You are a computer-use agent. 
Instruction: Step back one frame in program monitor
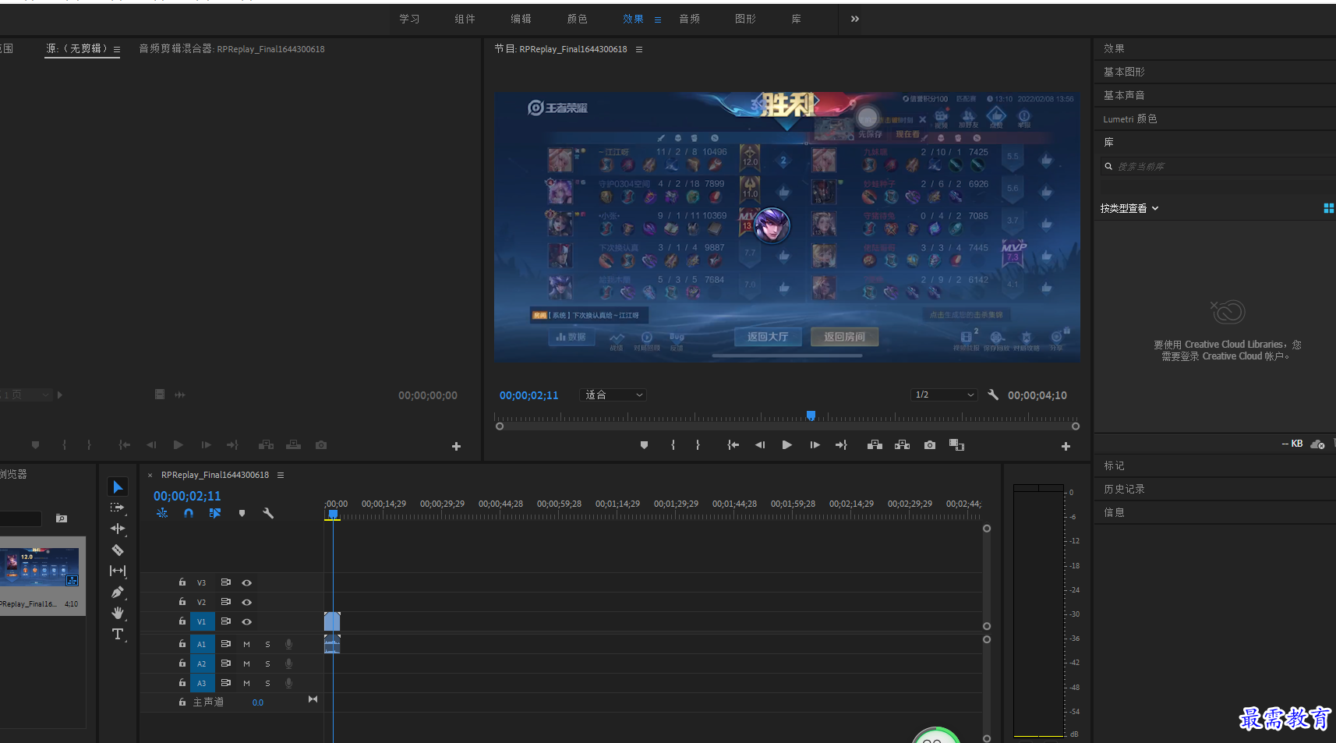pyautogui.click(x=760, y=445)
